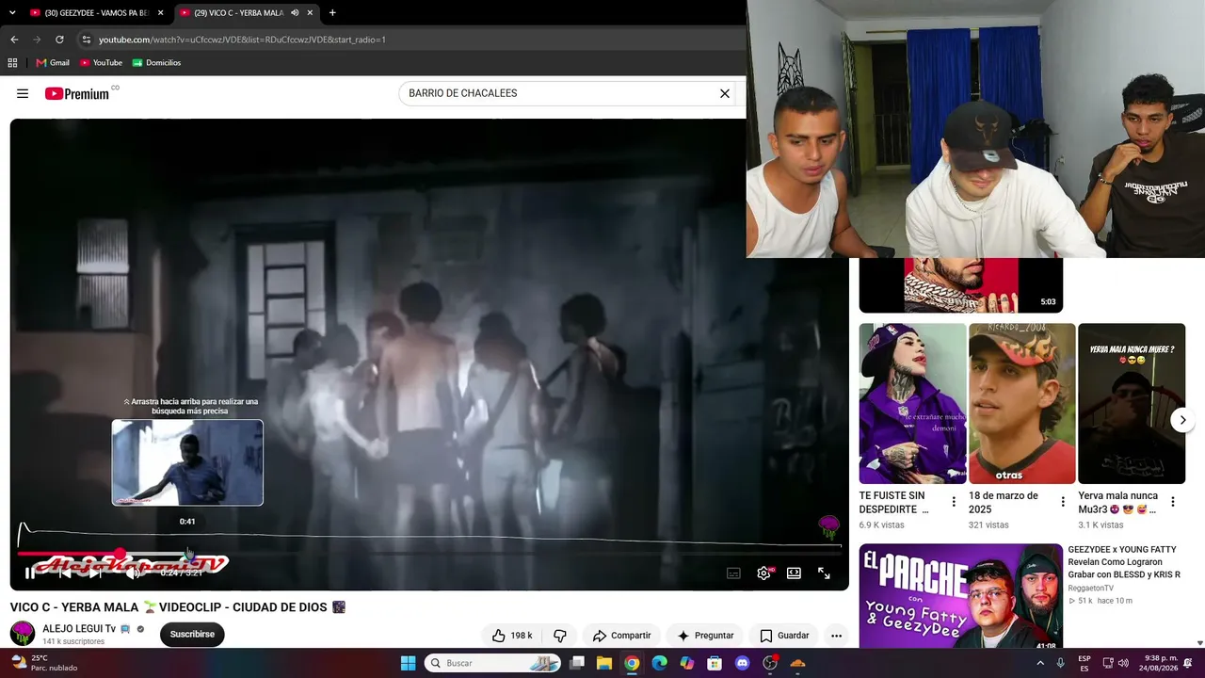Subscribe with the Suscribirse button
Screen dimensions: 1205x678
[192, 635]
